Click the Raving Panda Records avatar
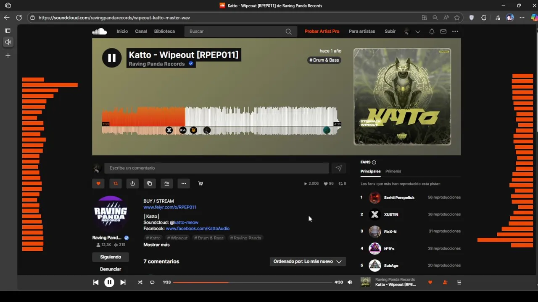The image size is (538, 302). pos(111,213)
